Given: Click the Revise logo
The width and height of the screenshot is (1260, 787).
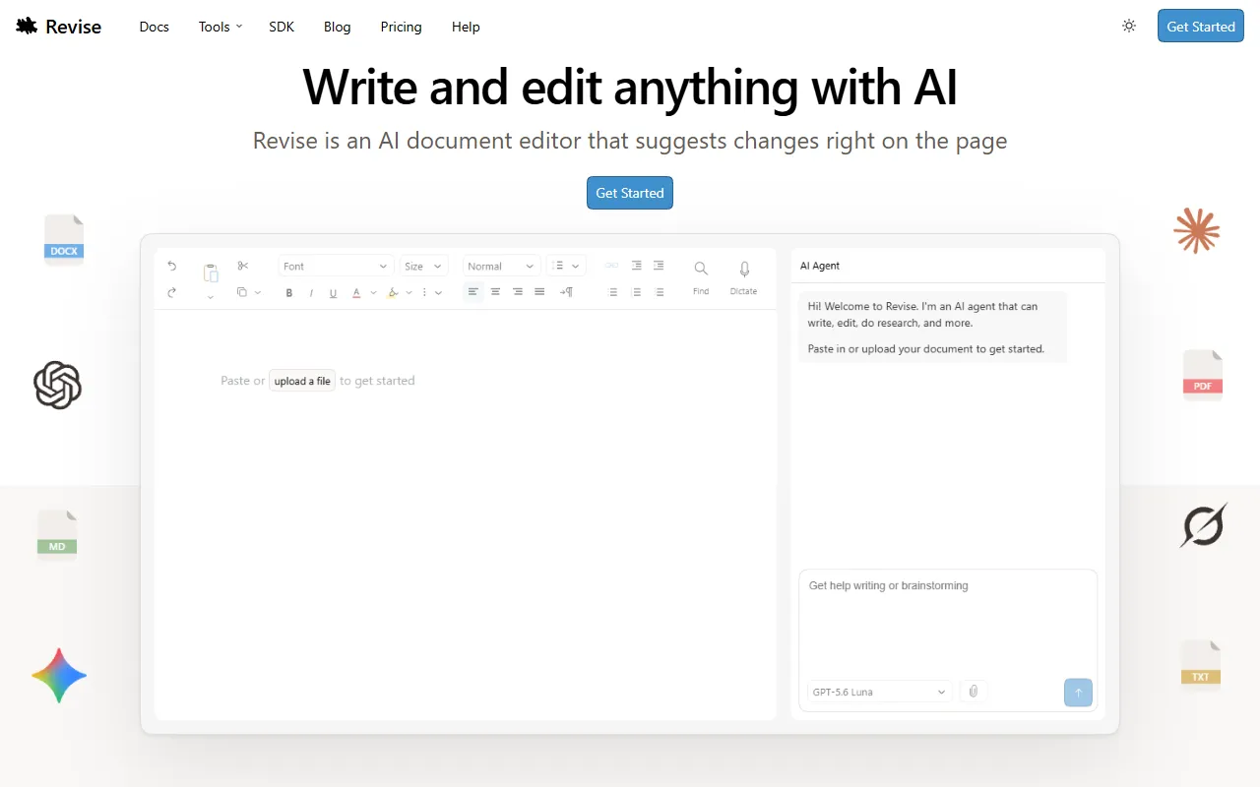Looking at the screenshot, I should click(x=59, y=27).
